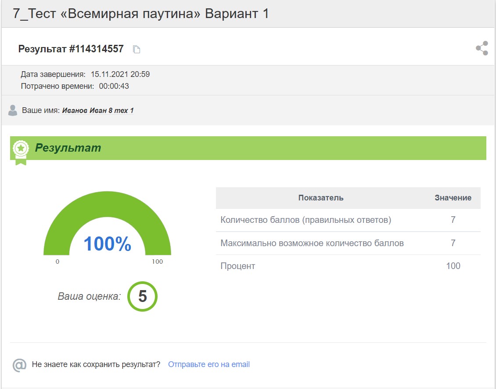This screenshot has height=389, width=496.
Task: Click the Процент row label
Action: coord(238,266)
